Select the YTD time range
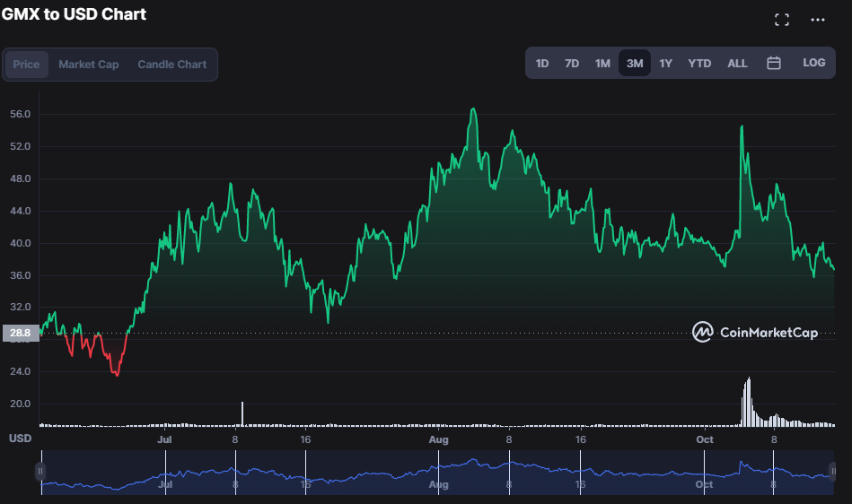Screen dimensions: 852x504 [699, 63]
